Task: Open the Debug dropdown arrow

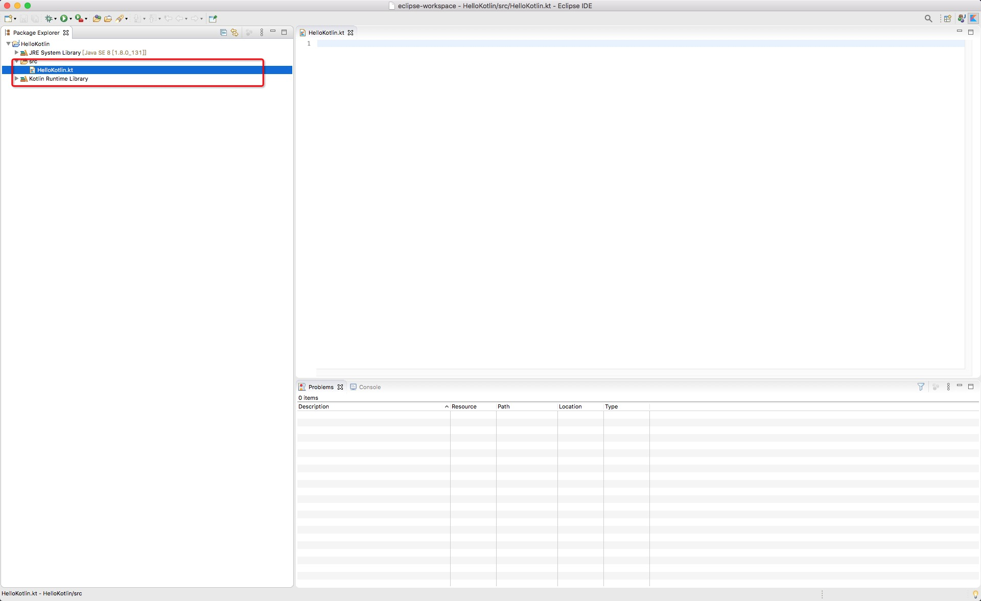Action: [55, 19]
